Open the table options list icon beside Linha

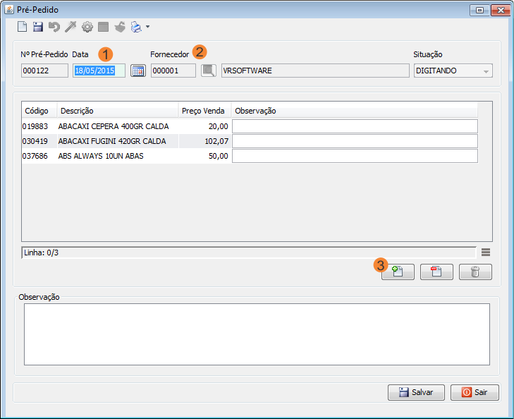pyautogui.click(x=486, y=252)
